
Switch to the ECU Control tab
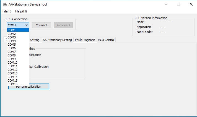point(106,40)
